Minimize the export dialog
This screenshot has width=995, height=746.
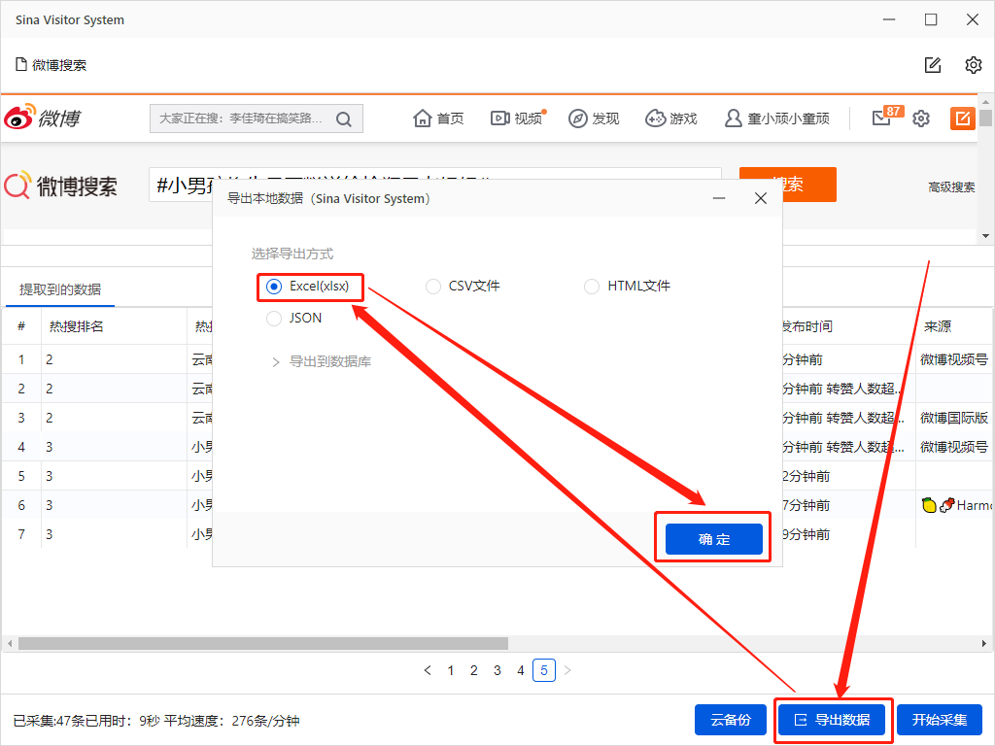(x=719, y=198)
